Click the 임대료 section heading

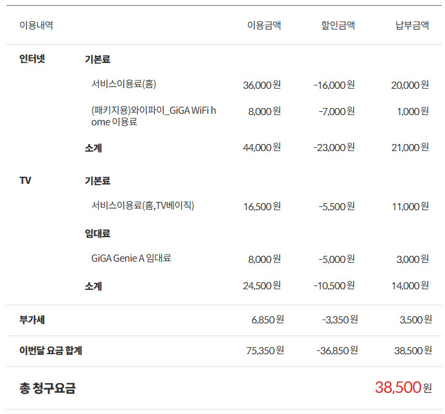[x=98, y=233]
